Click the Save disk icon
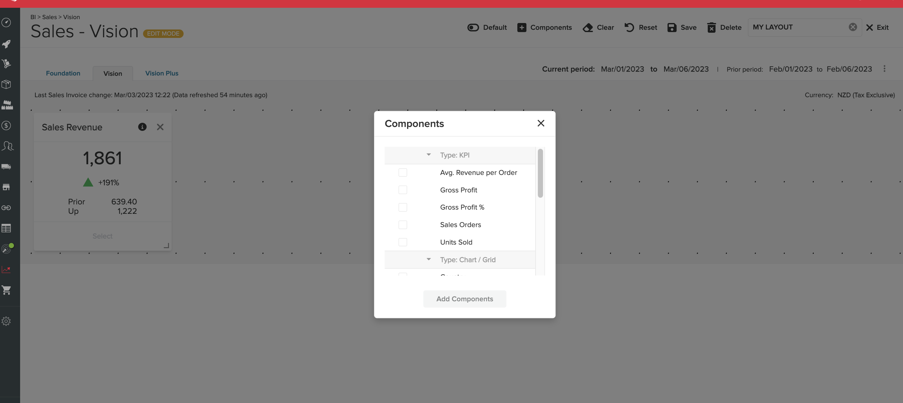 [672, 27]
